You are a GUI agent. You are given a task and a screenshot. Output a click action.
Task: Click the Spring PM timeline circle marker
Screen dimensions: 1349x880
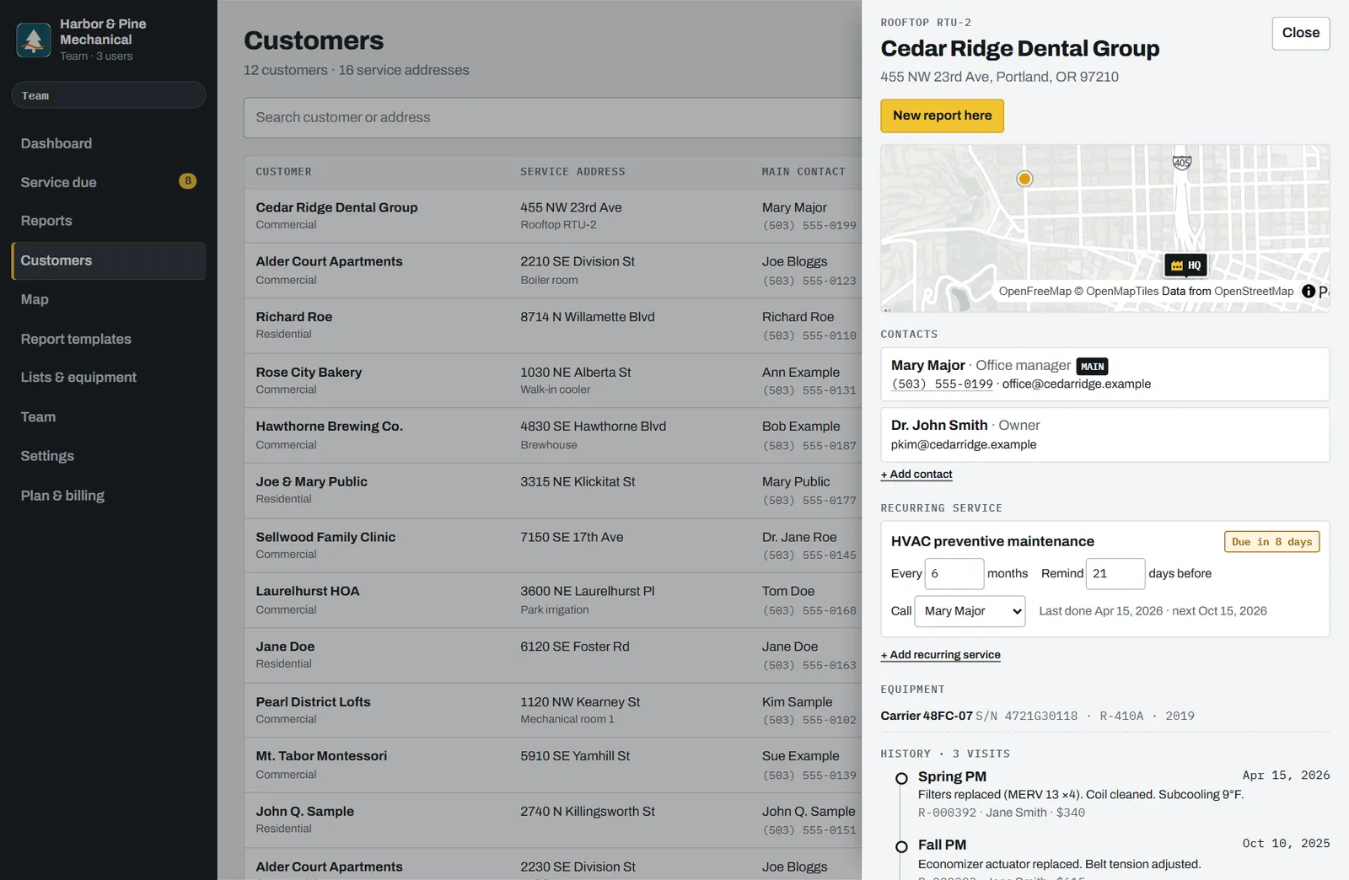pyautogui.click(x=901, y=778)
